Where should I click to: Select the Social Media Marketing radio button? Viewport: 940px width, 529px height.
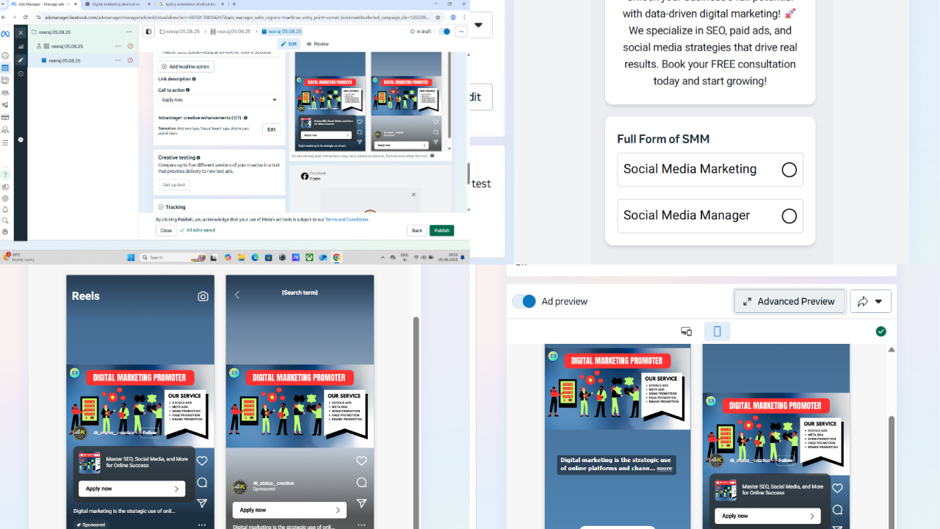pyautogui.click(x=789, y=170)
